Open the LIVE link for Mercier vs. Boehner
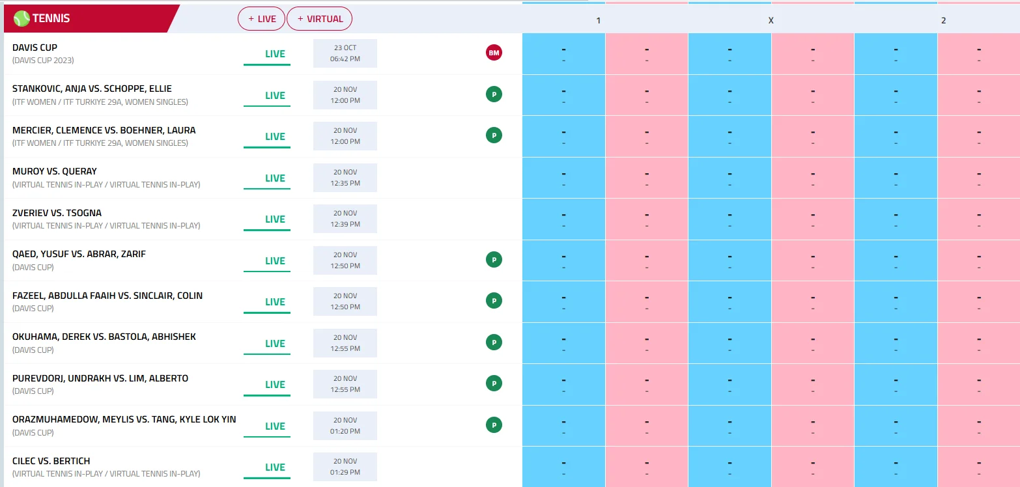 click(x=267, y=137)
